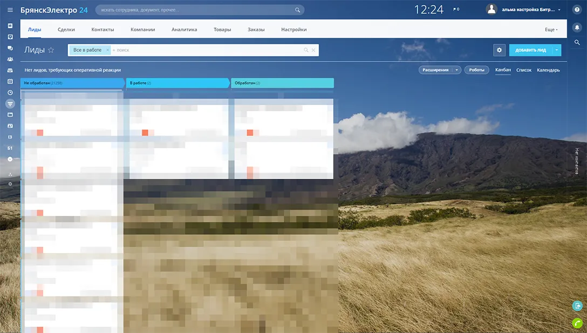Click the ДОБАВИТЬ ЛИД button
Image resolution: width=587 pixels, height=333 pixels.
click(530, 50)
